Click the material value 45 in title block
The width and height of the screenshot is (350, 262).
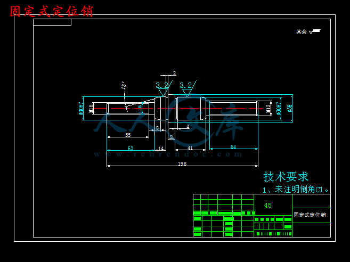click(267, 206)
